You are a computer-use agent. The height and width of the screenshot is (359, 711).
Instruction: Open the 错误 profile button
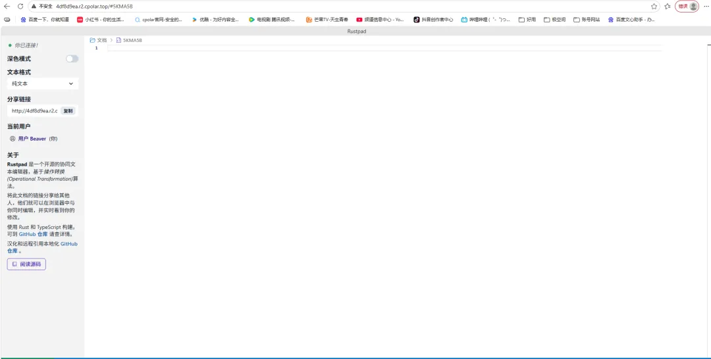pyautogui.click(x=687, y=7)
